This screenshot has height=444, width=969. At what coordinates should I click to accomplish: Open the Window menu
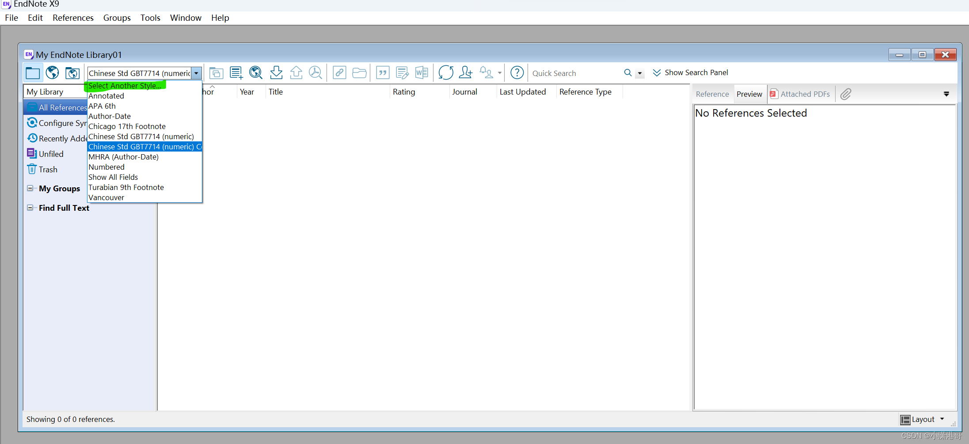(186, 18)
